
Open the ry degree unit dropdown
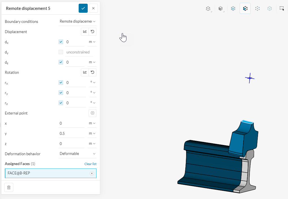coord(93,93)
